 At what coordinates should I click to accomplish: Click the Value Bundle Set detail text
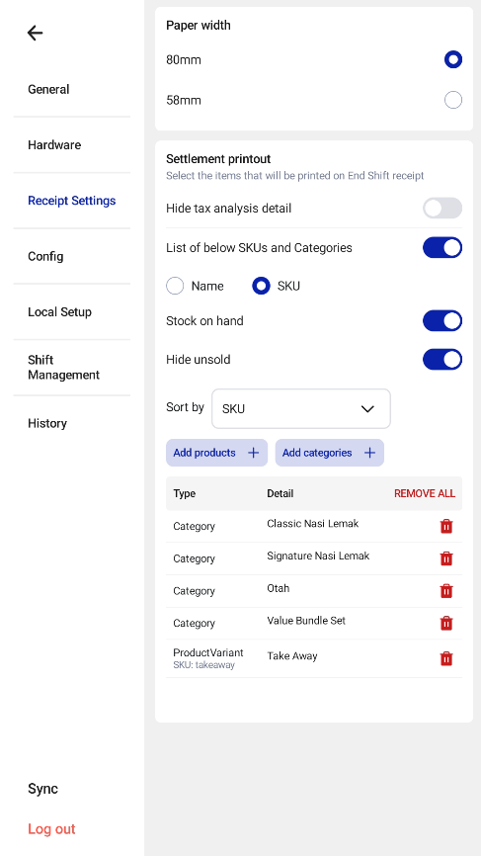pos(306,621)
